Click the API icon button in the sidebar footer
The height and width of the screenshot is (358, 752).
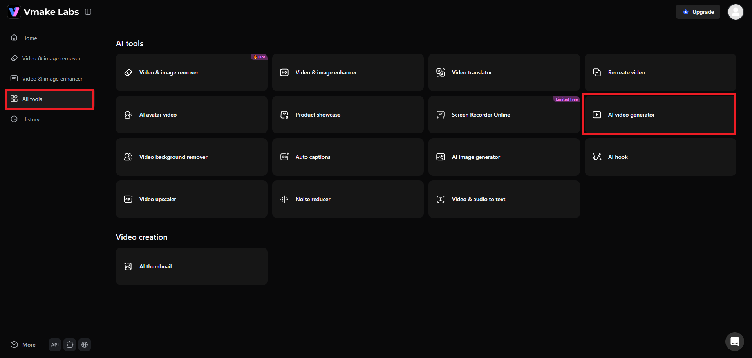(55, 345)
